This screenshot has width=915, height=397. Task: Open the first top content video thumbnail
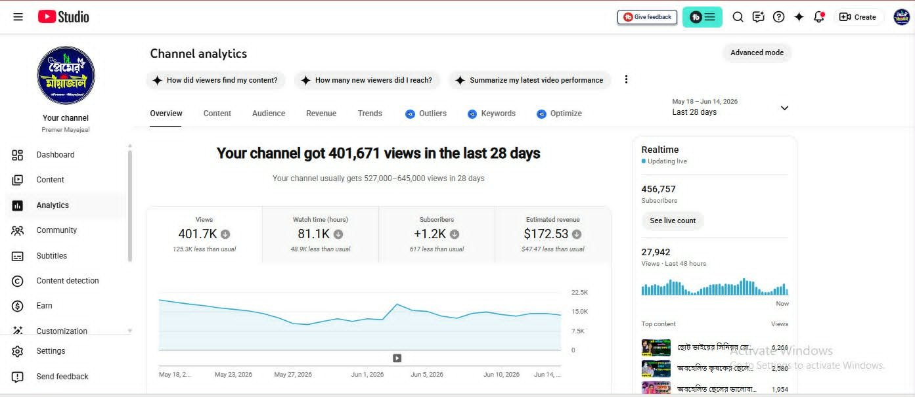pyautogui.click(x=656, y=347)
